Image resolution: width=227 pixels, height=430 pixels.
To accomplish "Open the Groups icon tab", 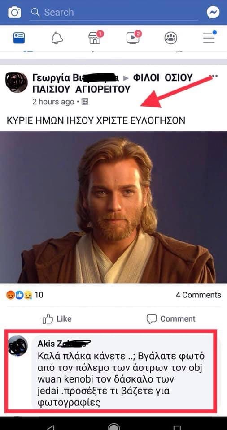I will pos(170,38).
